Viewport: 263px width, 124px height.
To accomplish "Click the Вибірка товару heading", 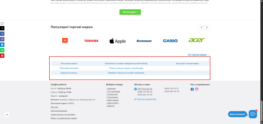I will (x=114, y=85).
